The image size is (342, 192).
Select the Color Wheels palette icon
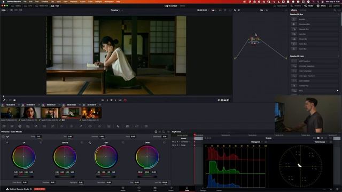[20, 126]
